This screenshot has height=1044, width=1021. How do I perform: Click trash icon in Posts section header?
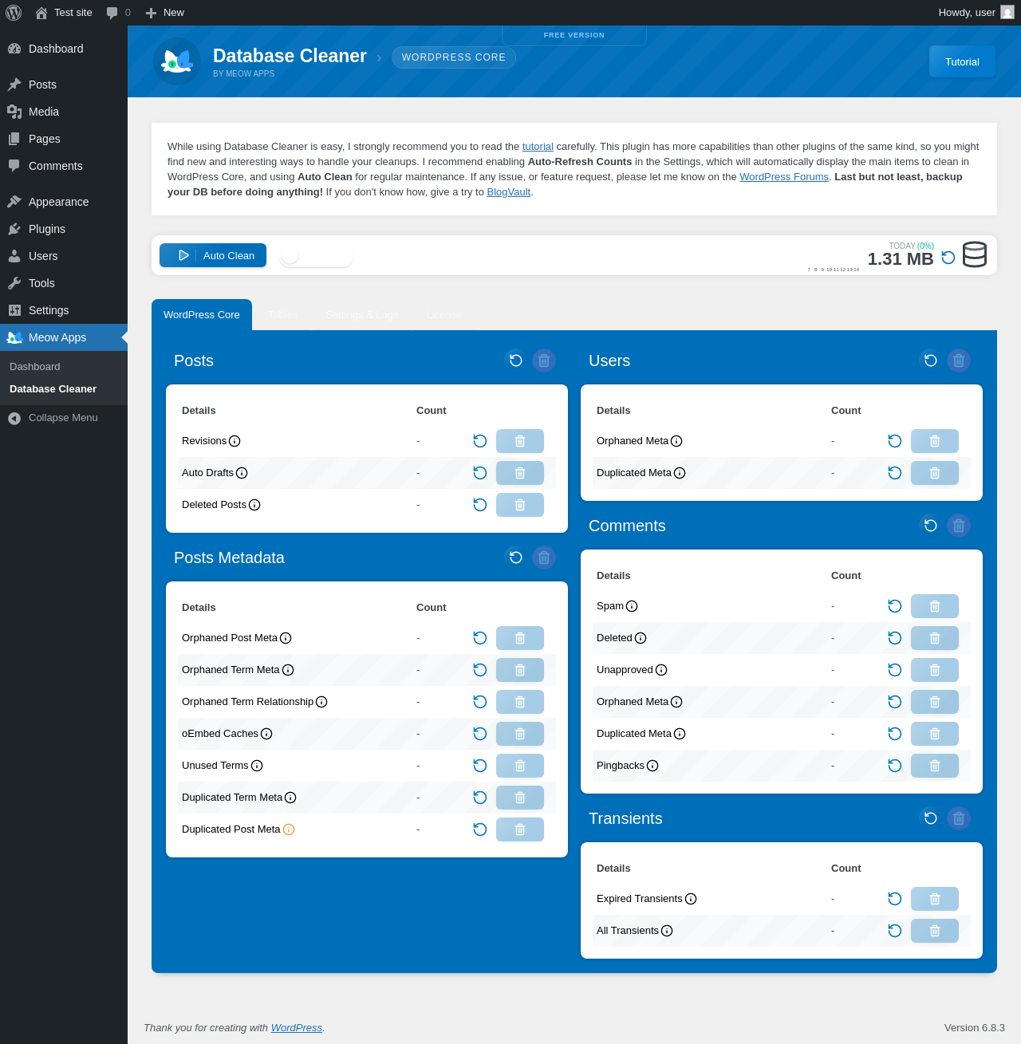(x=544, y=360)
